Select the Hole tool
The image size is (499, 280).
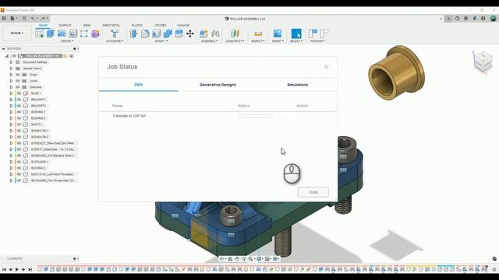tap(73, 33)
